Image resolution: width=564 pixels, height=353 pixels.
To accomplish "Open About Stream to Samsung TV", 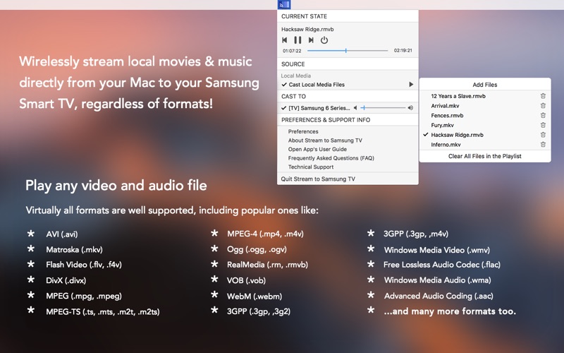I will pos(325,140).
